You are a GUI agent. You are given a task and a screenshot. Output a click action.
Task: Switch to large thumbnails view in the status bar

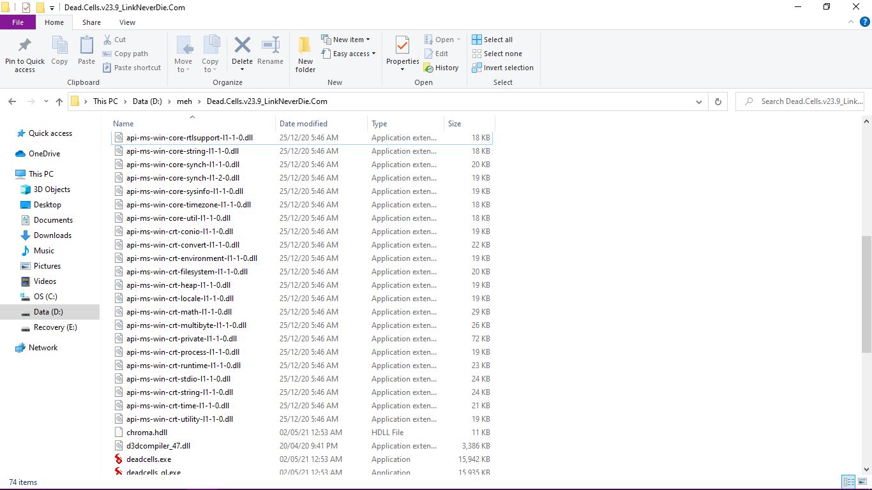862,482
